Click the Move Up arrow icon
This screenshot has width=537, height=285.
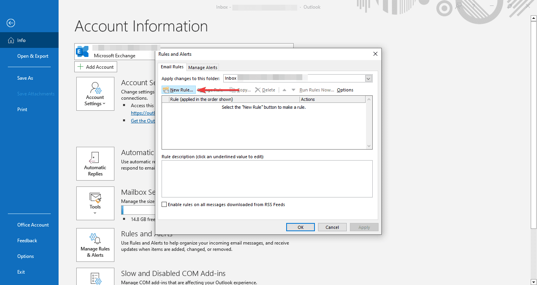(x=284, y=90)
